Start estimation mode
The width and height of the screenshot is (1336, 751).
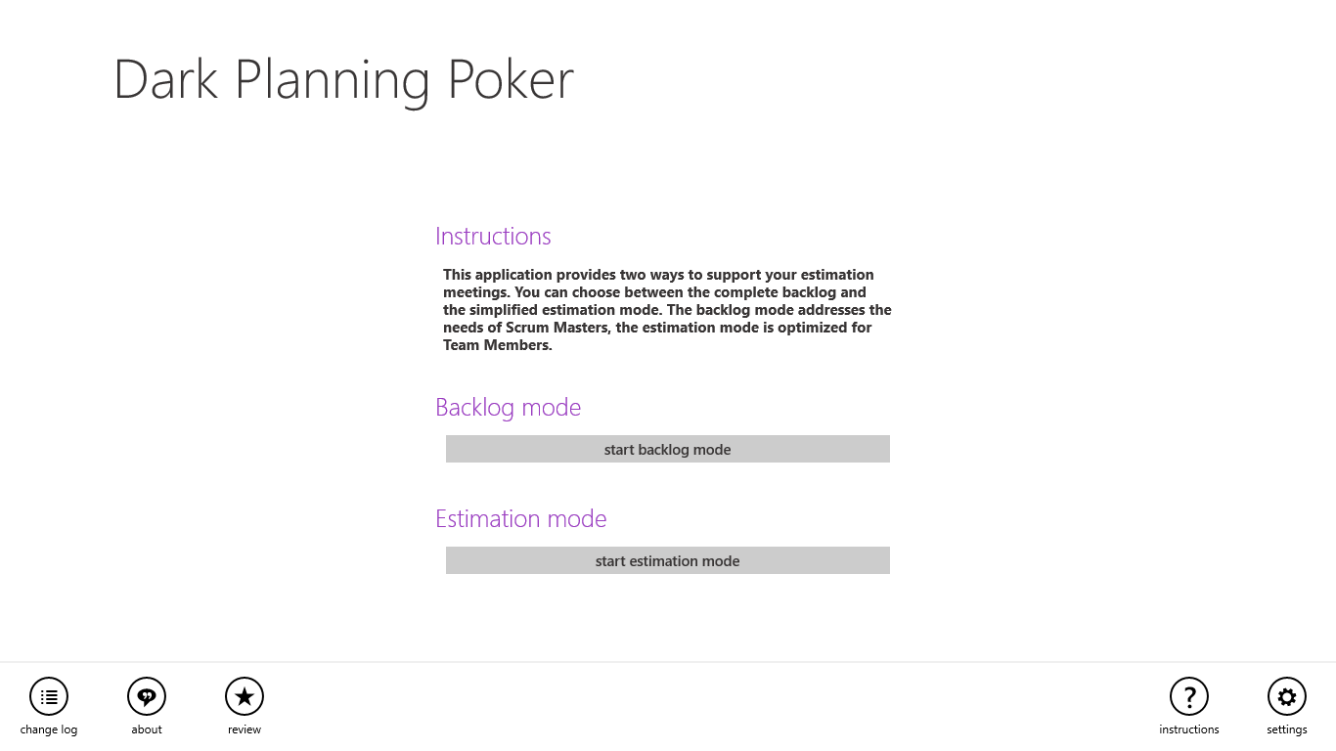tap(667, 560)
